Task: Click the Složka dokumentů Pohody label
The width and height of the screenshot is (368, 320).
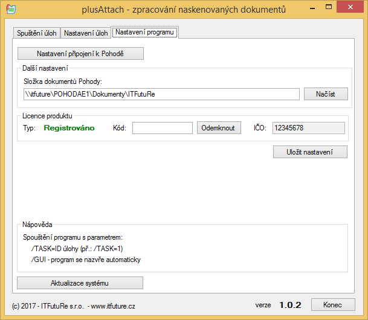Action: pyautogui.click(x=63, y=82)
